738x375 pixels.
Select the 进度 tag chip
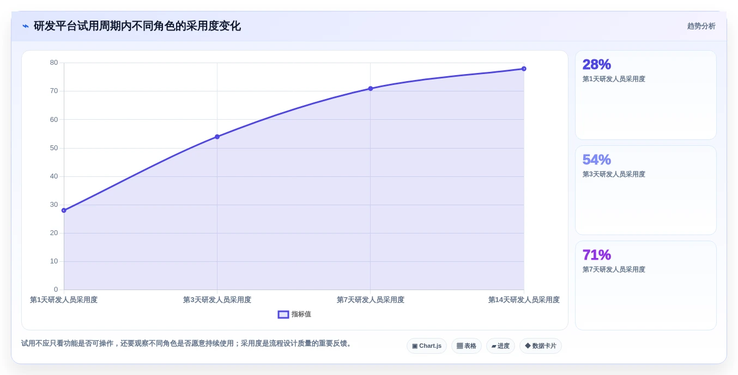tap(500, 346)
